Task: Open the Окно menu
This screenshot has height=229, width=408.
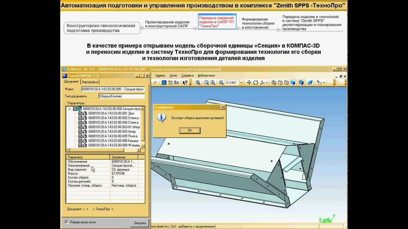Action: pos(173,75)
